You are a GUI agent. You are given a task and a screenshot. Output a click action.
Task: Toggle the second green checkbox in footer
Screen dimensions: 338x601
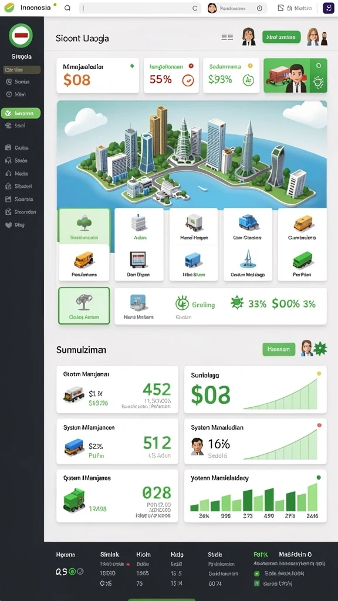tap(257, 584)
